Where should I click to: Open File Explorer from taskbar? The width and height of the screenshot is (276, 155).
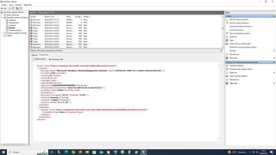pos(87,152)
